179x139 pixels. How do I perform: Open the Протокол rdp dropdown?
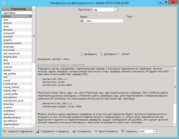point(116,10)
